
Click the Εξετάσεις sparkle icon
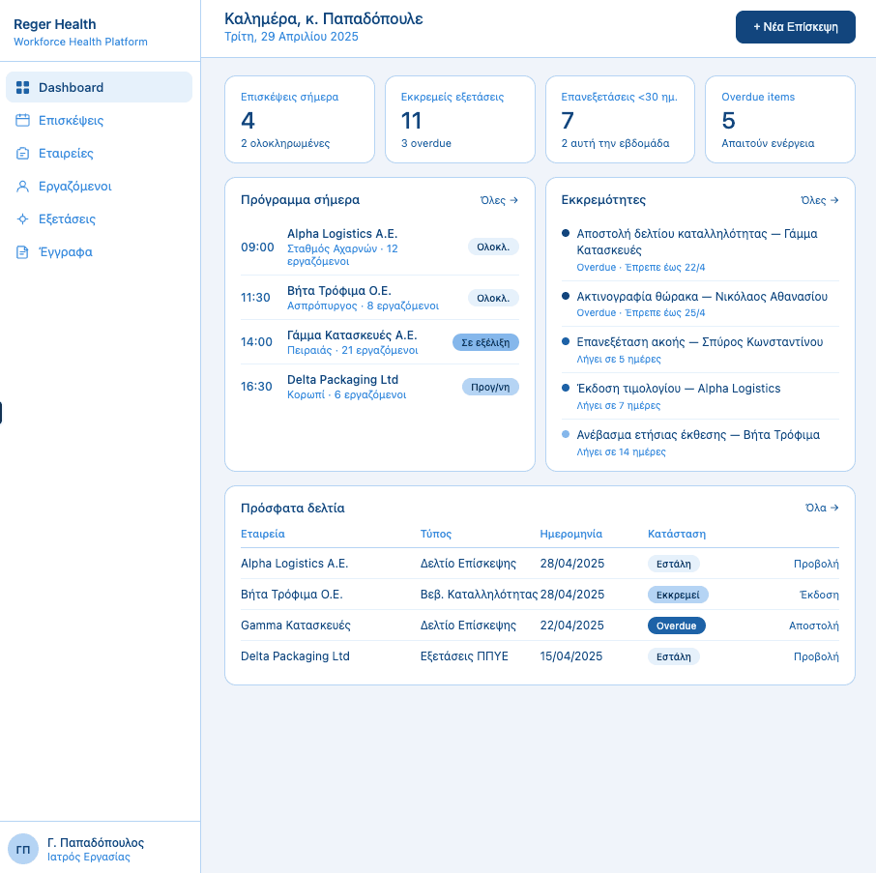click(23, 219)
